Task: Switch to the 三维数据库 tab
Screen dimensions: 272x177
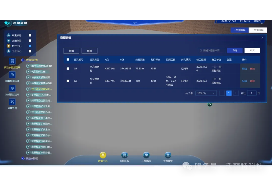Action: (x=257, y=30)
